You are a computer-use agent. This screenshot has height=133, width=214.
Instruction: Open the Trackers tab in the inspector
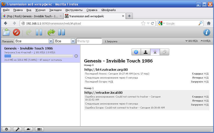click(155, 52)
